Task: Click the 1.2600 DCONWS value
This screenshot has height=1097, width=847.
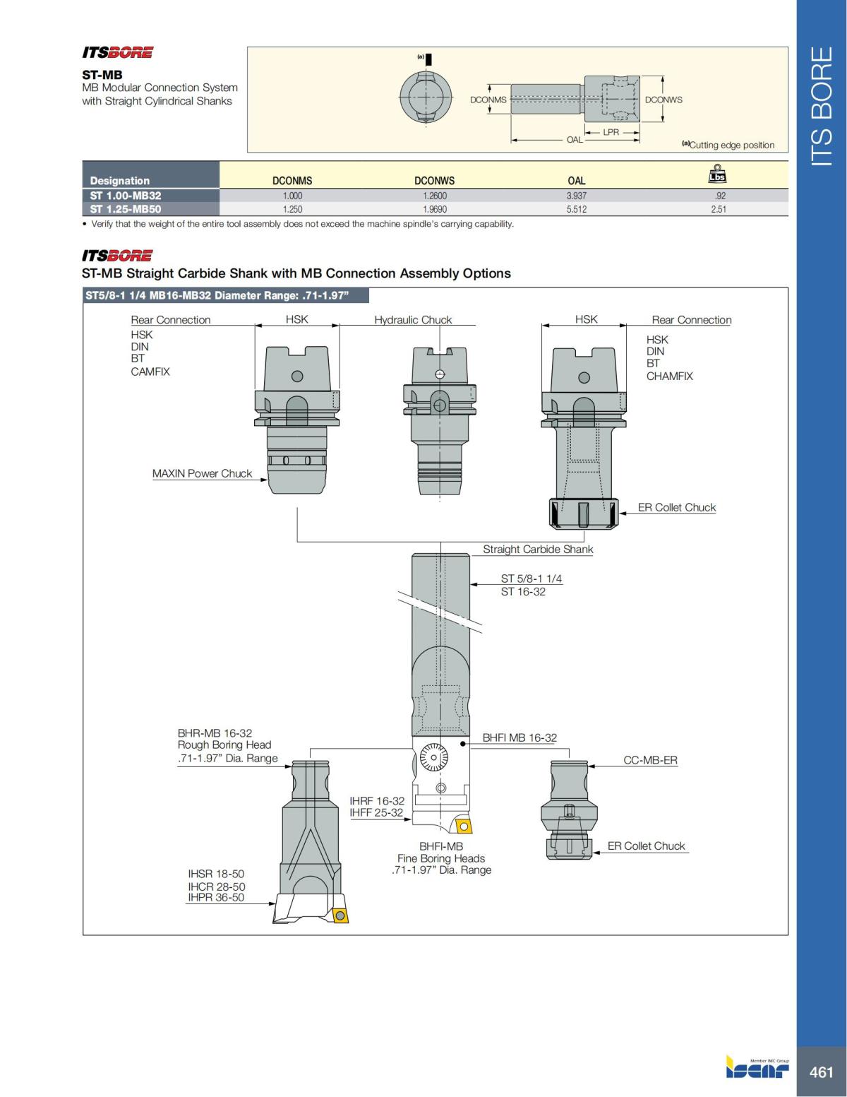Action: 434,196
